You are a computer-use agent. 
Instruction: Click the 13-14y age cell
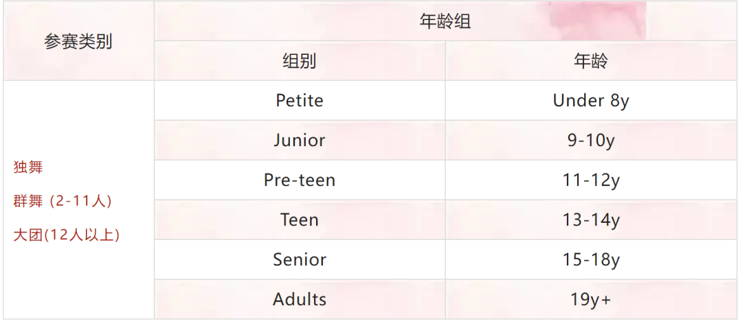click(591, 219)
